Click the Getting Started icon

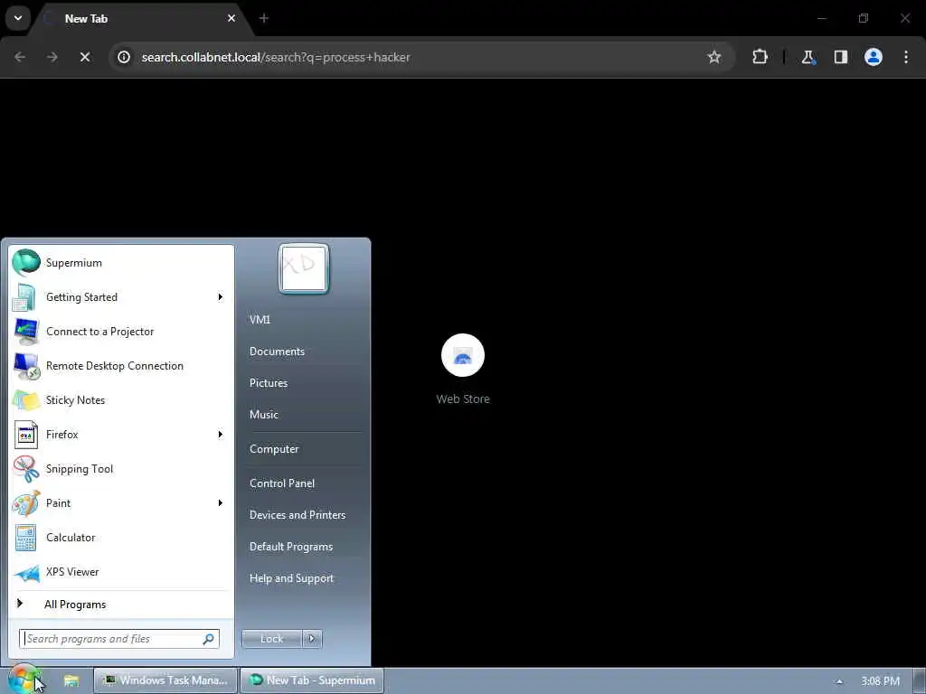[24, 296]
